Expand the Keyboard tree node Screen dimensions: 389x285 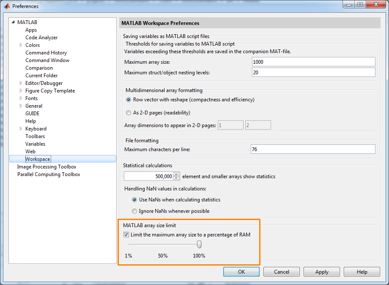20,128
